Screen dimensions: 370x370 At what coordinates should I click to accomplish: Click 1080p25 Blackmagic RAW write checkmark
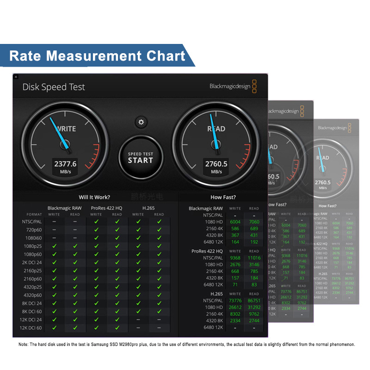[54, 246]
